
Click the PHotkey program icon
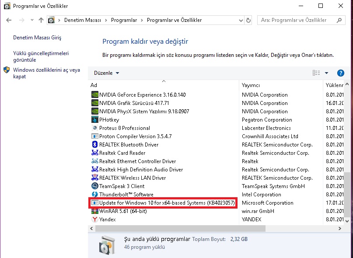[95, 119]
